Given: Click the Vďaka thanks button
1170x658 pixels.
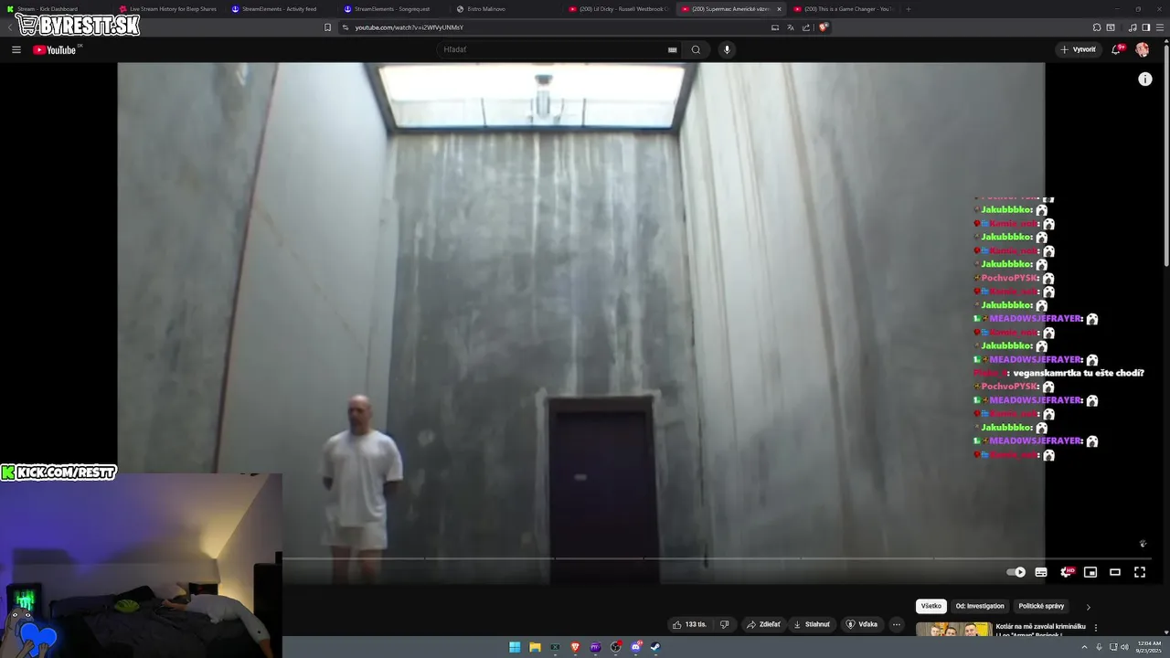Looking at the screenshot, I should (862, 624).
